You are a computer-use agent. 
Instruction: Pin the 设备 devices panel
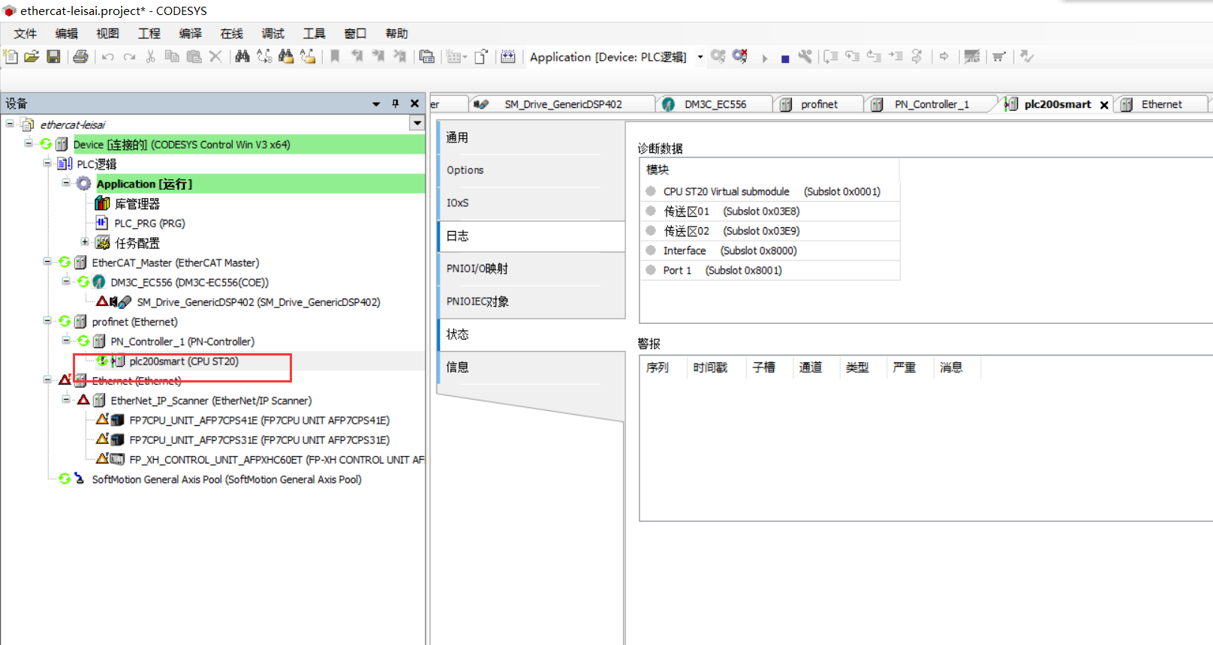[x=396, y=103]
